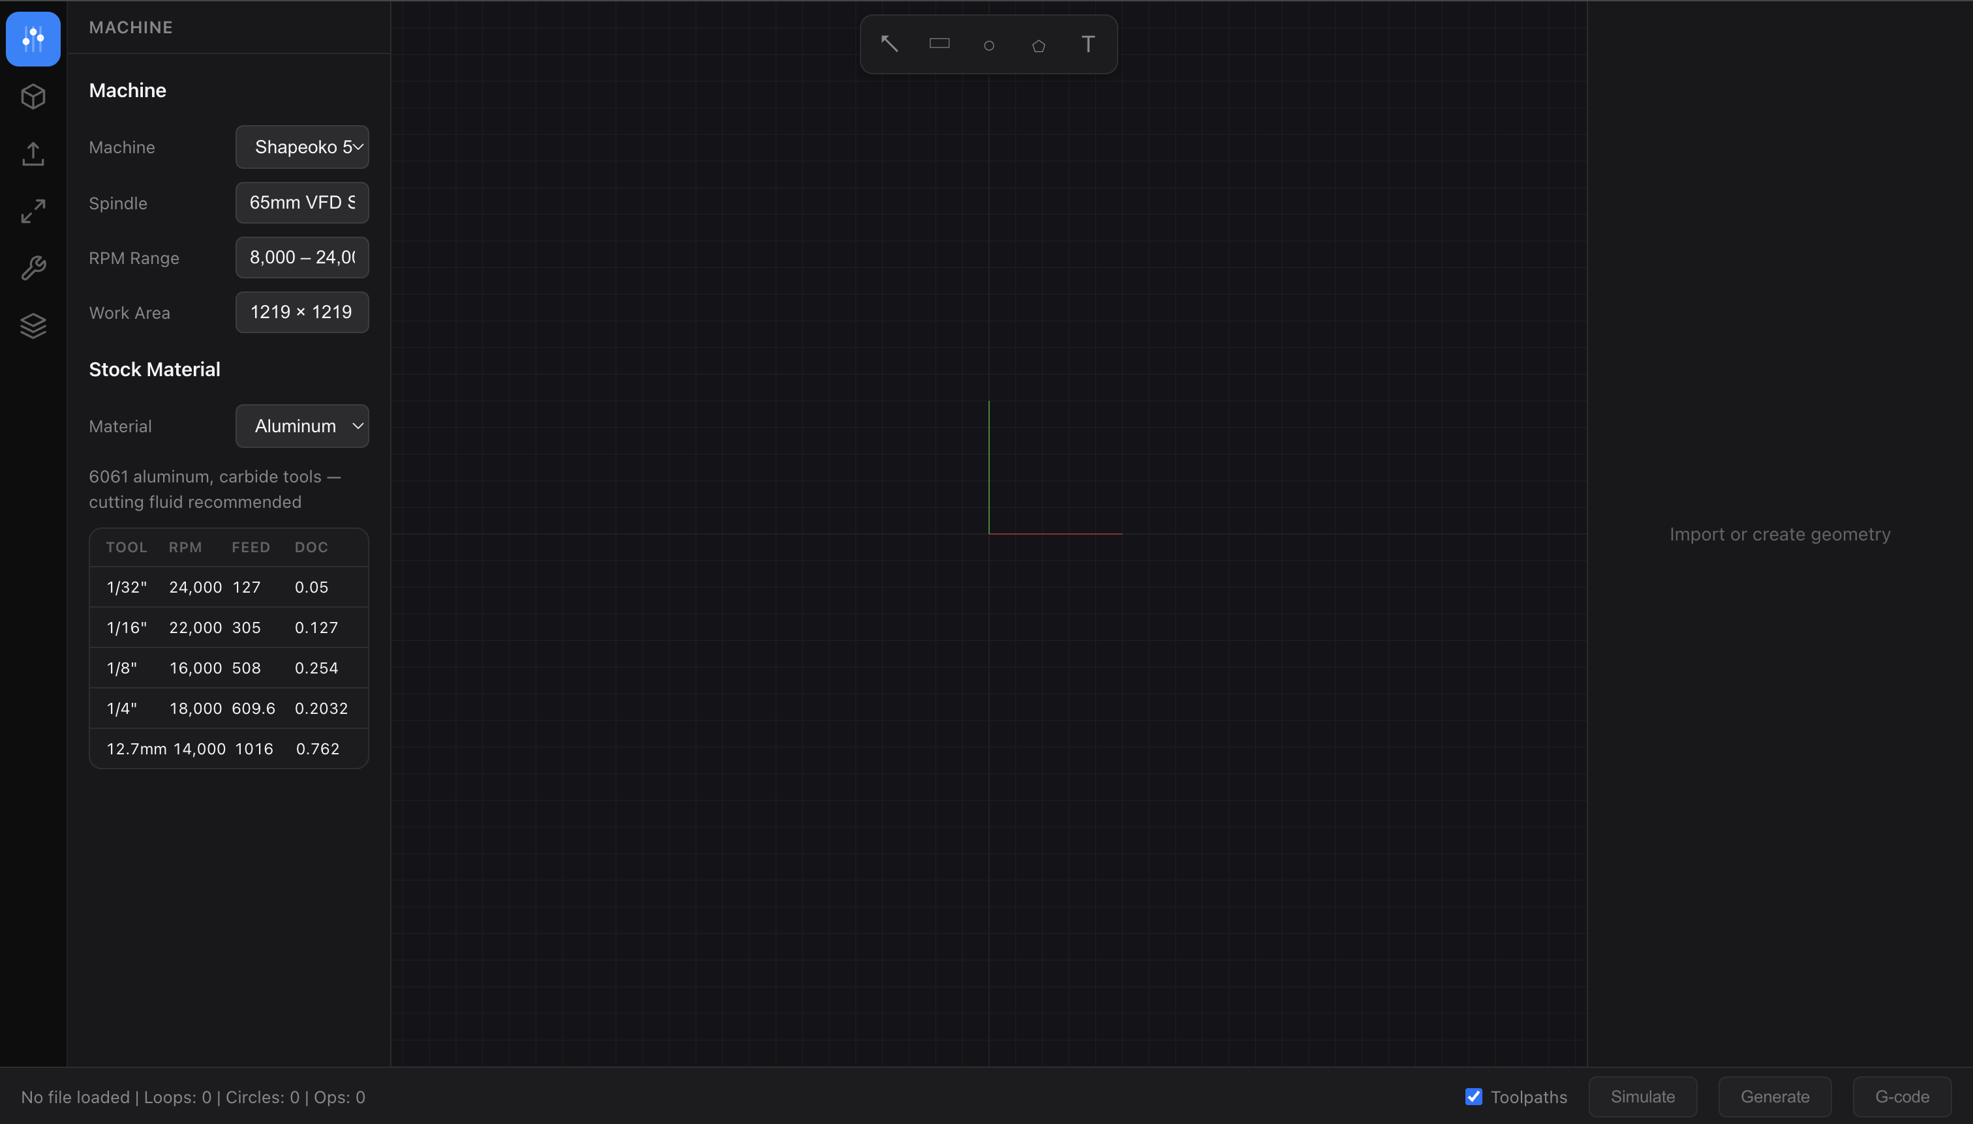
Task: Click the 0.127 DOC value
Action: point(316,628)
